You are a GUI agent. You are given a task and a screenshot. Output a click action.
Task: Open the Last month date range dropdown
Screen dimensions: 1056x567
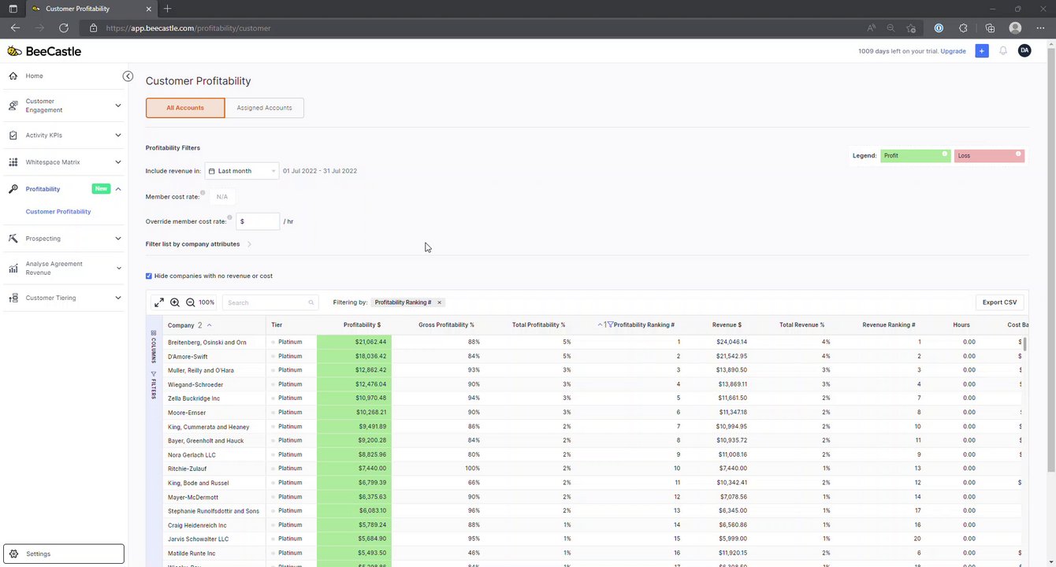click(242, 171)
